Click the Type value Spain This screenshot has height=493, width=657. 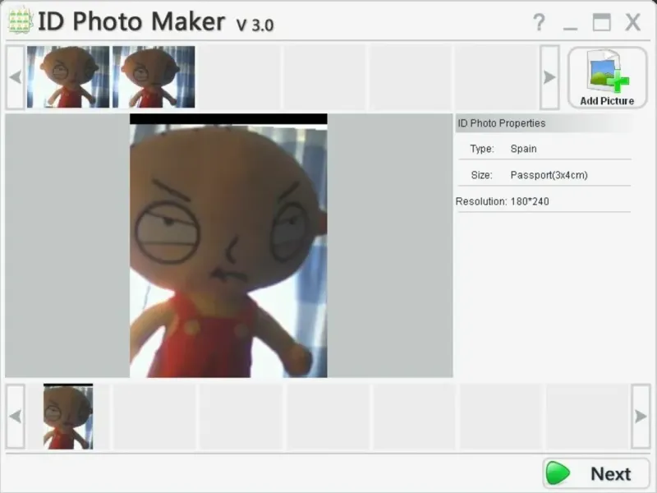(523, 149)
